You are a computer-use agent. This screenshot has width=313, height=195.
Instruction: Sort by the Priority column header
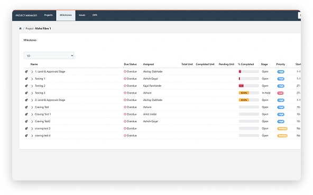click(x=281, y=64)
